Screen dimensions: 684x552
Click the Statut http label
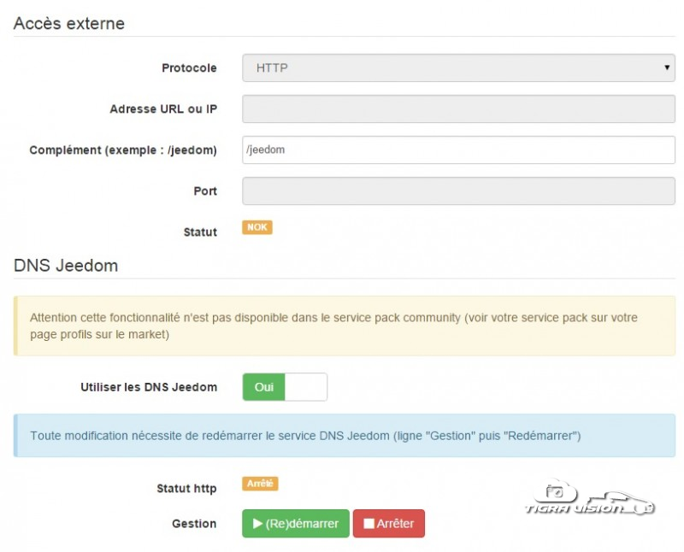point(186,489)
